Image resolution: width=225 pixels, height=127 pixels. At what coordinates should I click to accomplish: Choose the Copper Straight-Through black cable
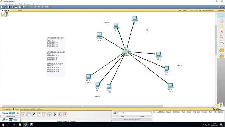point(34,114)
